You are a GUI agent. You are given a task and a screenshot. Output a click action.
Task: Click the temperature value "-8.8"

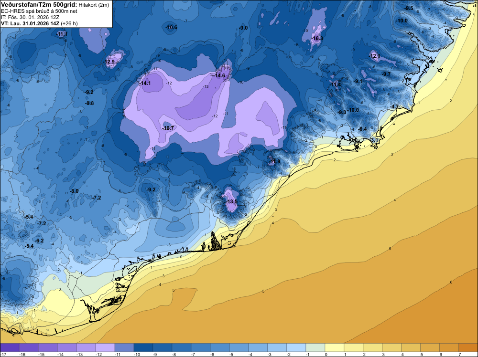89,104
